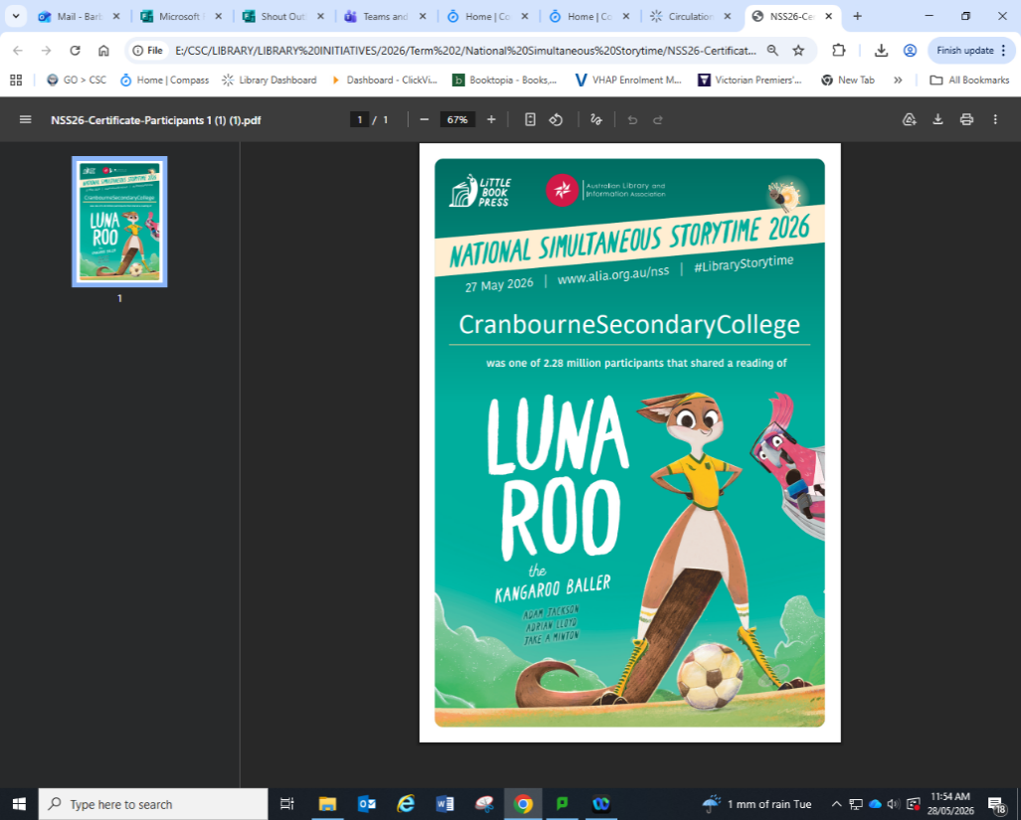Open the weather rain widget
1021x820 pixels.
pos(757,804)
